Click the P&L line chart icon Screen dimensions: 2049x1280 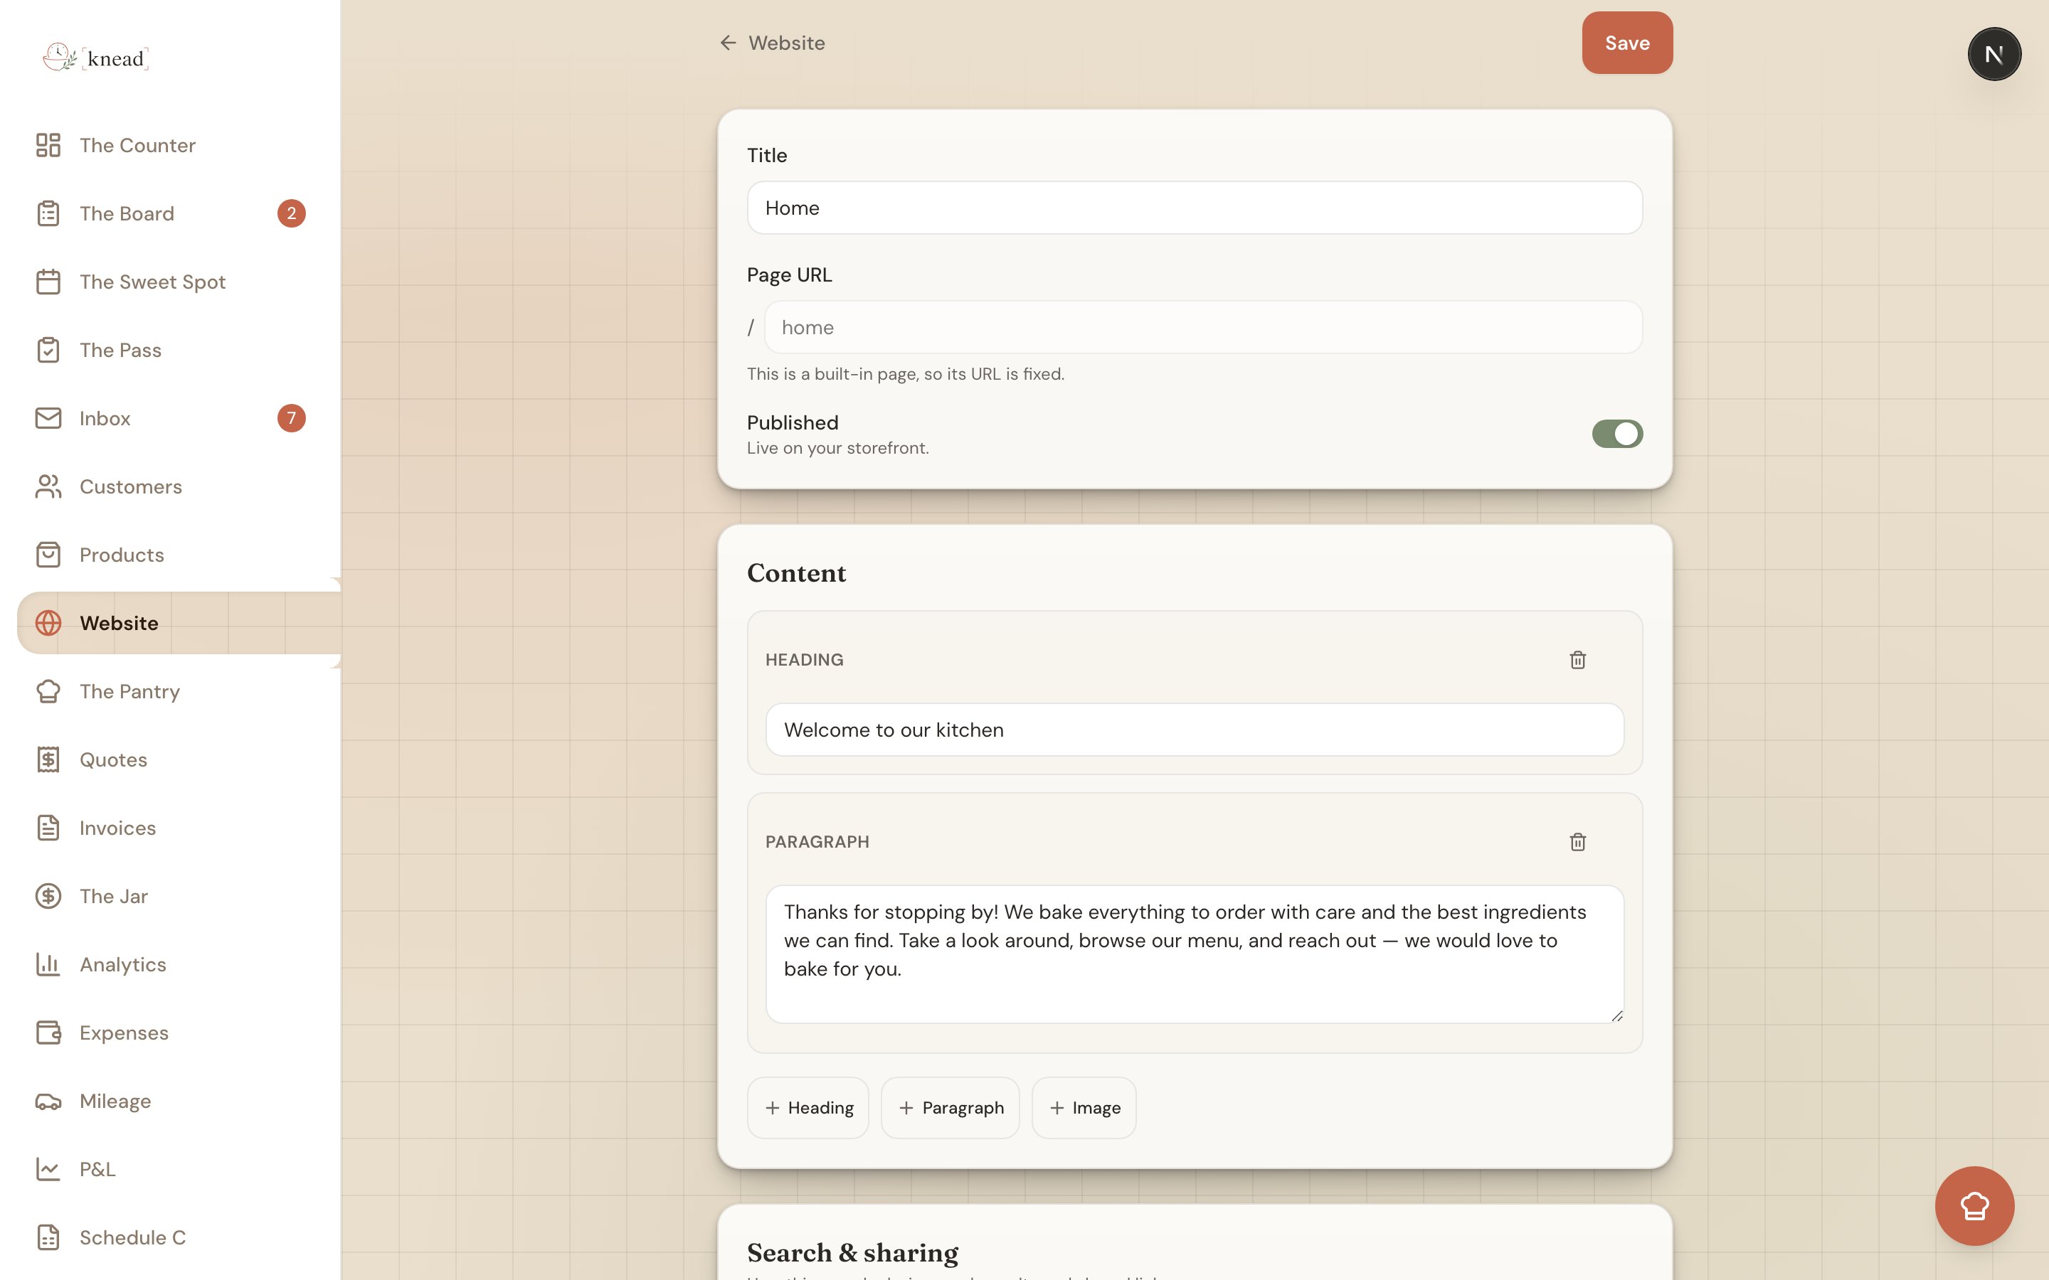click(48, 1169)
